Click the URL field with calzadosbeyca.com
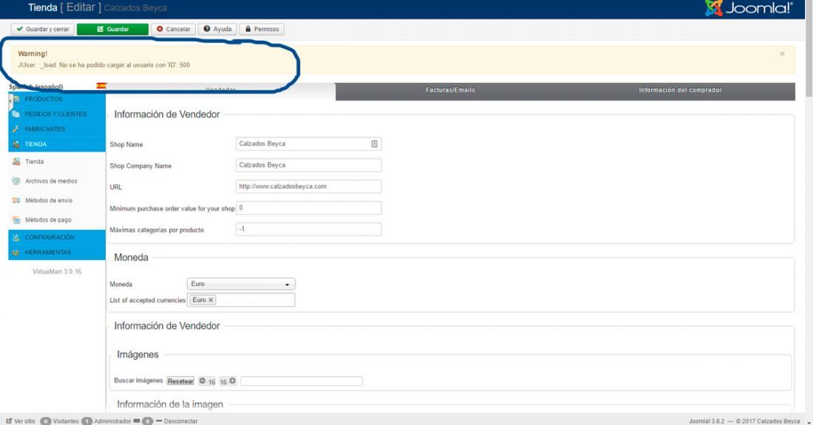 coord(308,186)
